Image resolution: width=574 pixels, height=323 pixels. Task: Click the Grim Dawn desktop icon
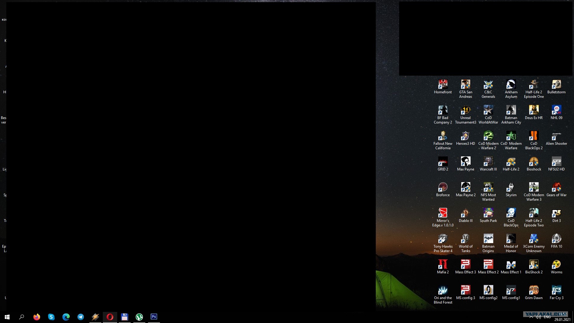pos(534,292)
